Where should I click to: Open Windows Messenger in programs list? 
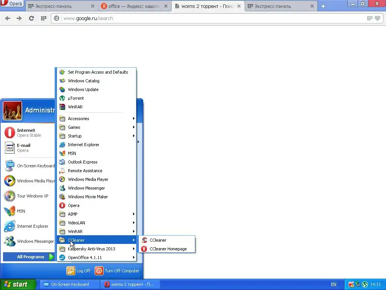coord(96,188)
